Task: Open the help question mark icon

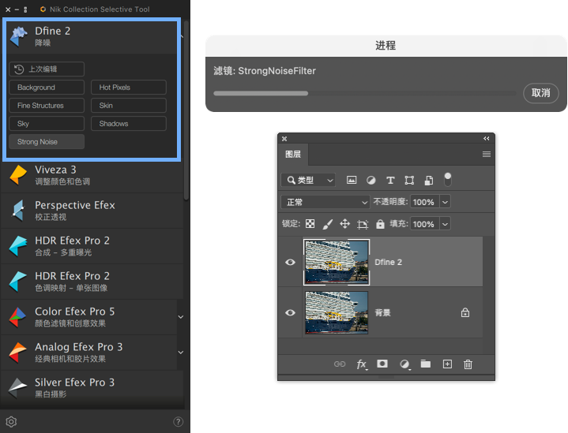Action: click(x=178, y=421)
